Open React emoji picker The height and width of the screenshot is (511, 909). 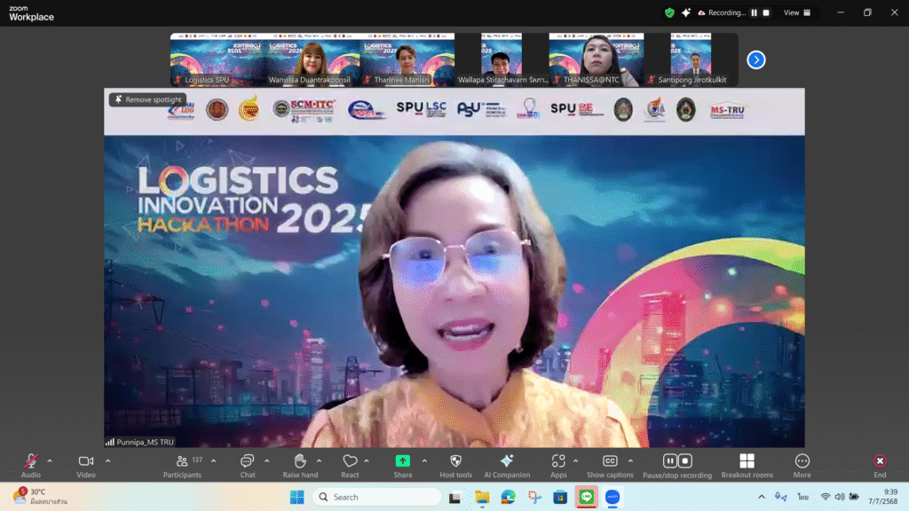pyautogui.click(x=350, y=466)
